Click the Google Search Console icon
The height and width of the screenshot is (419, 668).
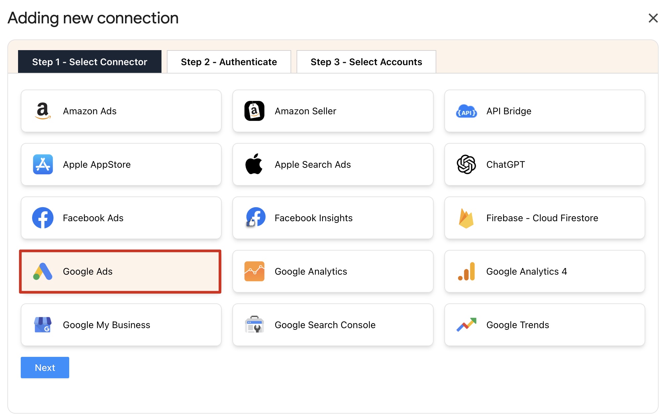[254, 324]
